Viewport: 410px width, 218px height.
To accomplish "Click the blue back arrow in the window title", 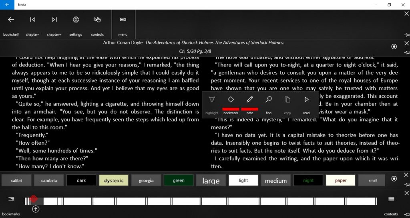I will (x=7, y=5).
